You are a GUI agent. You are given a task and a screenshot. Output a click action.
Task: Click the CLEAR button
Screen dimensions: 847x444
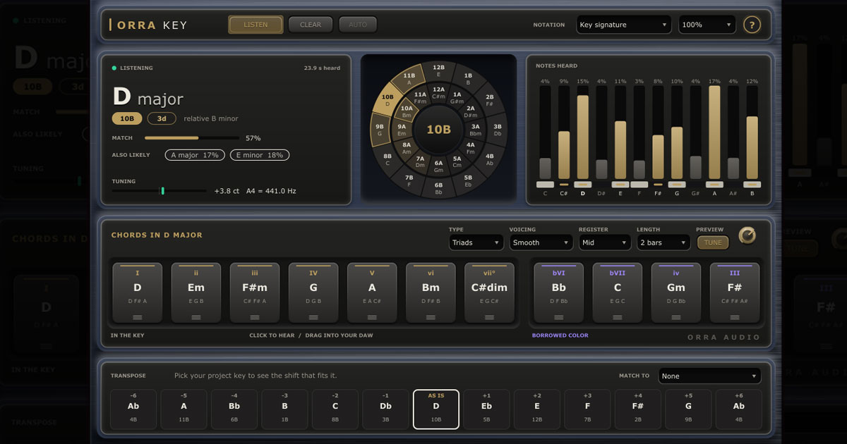(x=311, y=25)
